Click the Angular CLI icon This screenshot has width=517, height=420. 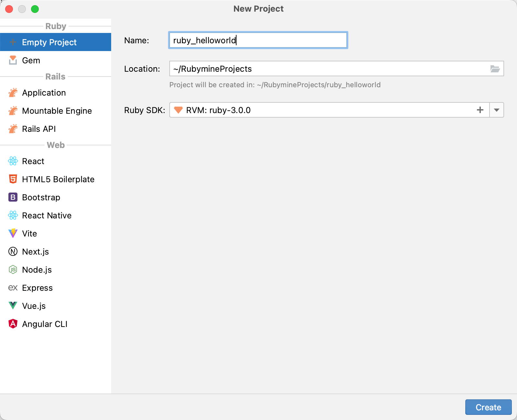coord(12,324)
